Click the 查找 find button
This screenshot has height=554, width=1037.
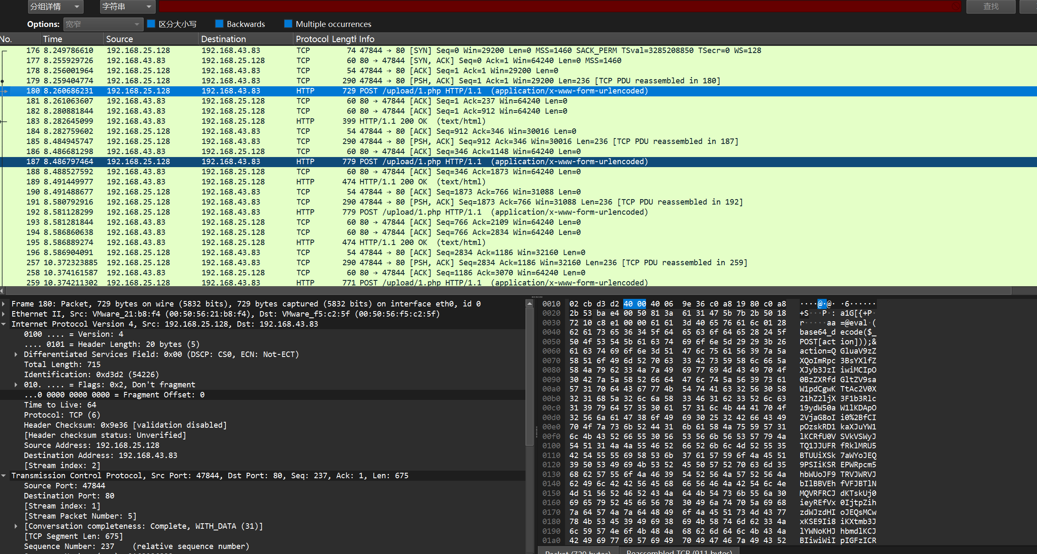(x=991, y=6)
